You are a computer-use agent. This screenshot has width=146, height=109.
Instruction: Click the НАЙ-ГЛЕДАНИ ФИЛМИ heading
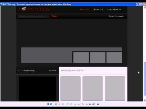tap(73, 71)
